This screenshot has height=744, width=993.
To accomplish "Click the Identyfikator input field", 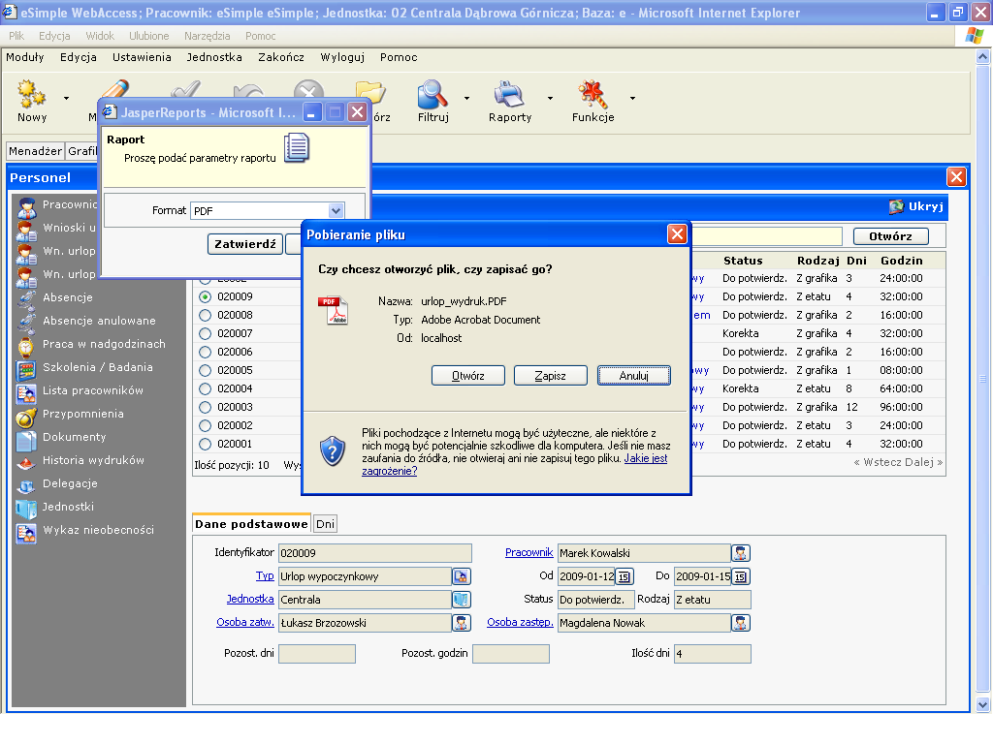I will click(x=375, y=553).
